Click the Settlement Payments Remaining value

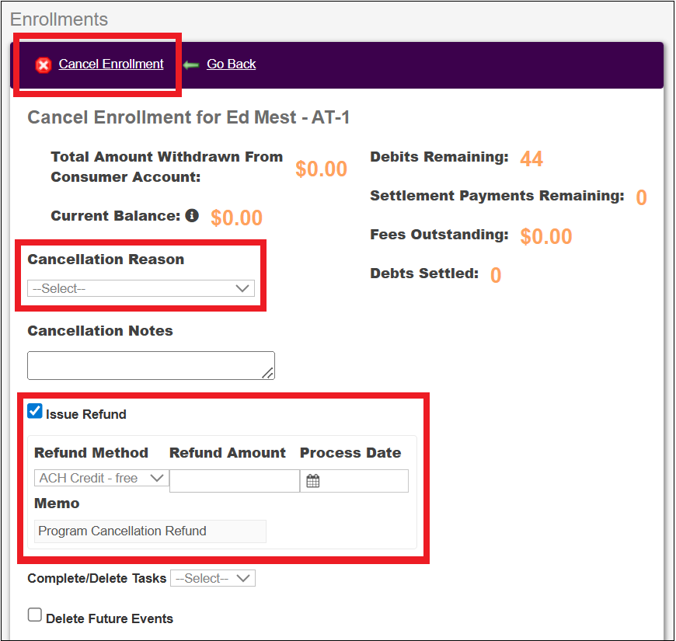click(x=641, y=198)
